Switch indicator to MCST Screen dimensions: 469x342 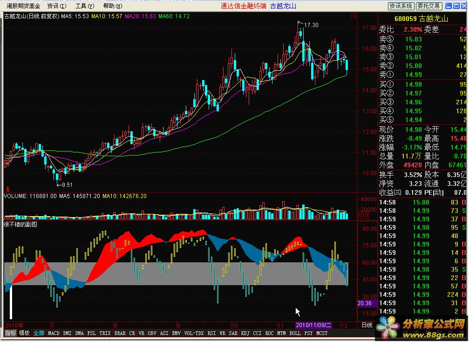[x=322, y=333]
